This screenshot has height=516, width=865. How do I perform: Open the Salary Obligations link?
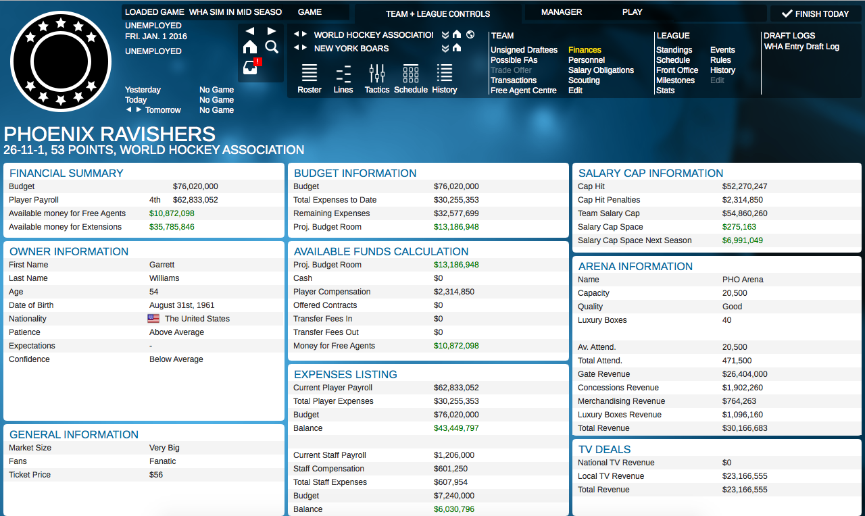click(x=601, y=70)
